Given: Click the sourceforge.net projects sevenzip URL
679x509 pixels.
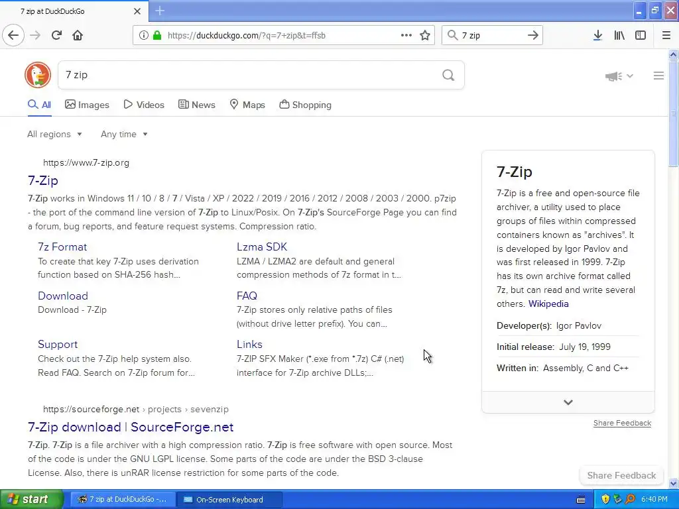Looking at the screenshot, I should coord(135,409).
